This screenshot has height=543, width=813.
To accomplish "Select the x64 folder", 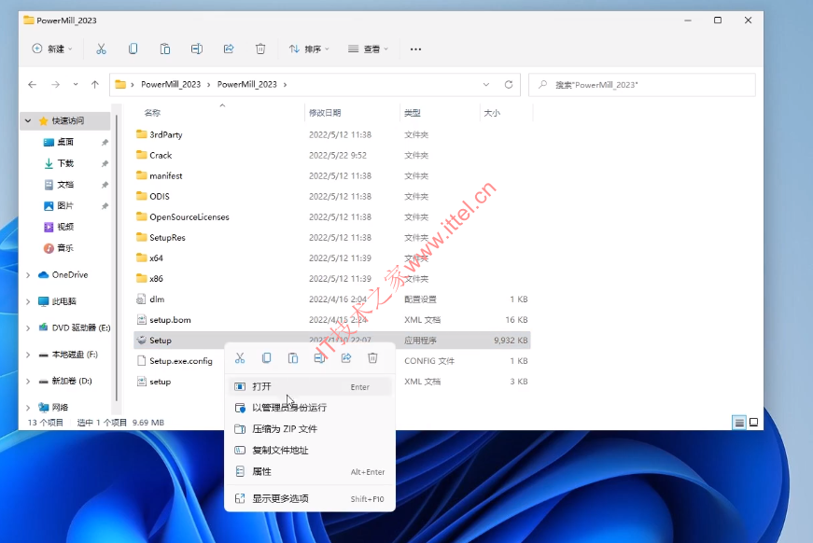I will [332, 258].
